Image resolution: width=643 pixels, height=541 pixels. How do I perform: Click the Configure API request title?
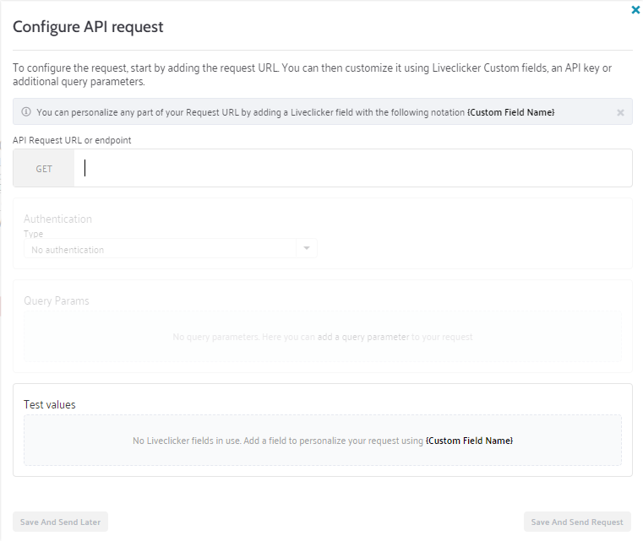(x=88, y=27)
